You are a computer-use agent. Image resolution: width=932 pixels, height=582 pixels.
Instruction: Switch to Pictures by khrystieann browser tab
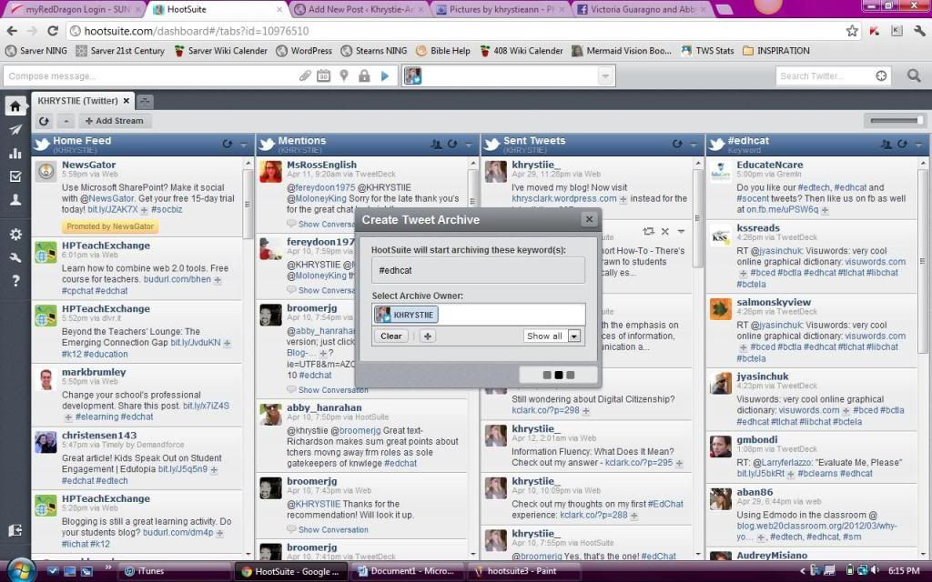click(501, 9)
